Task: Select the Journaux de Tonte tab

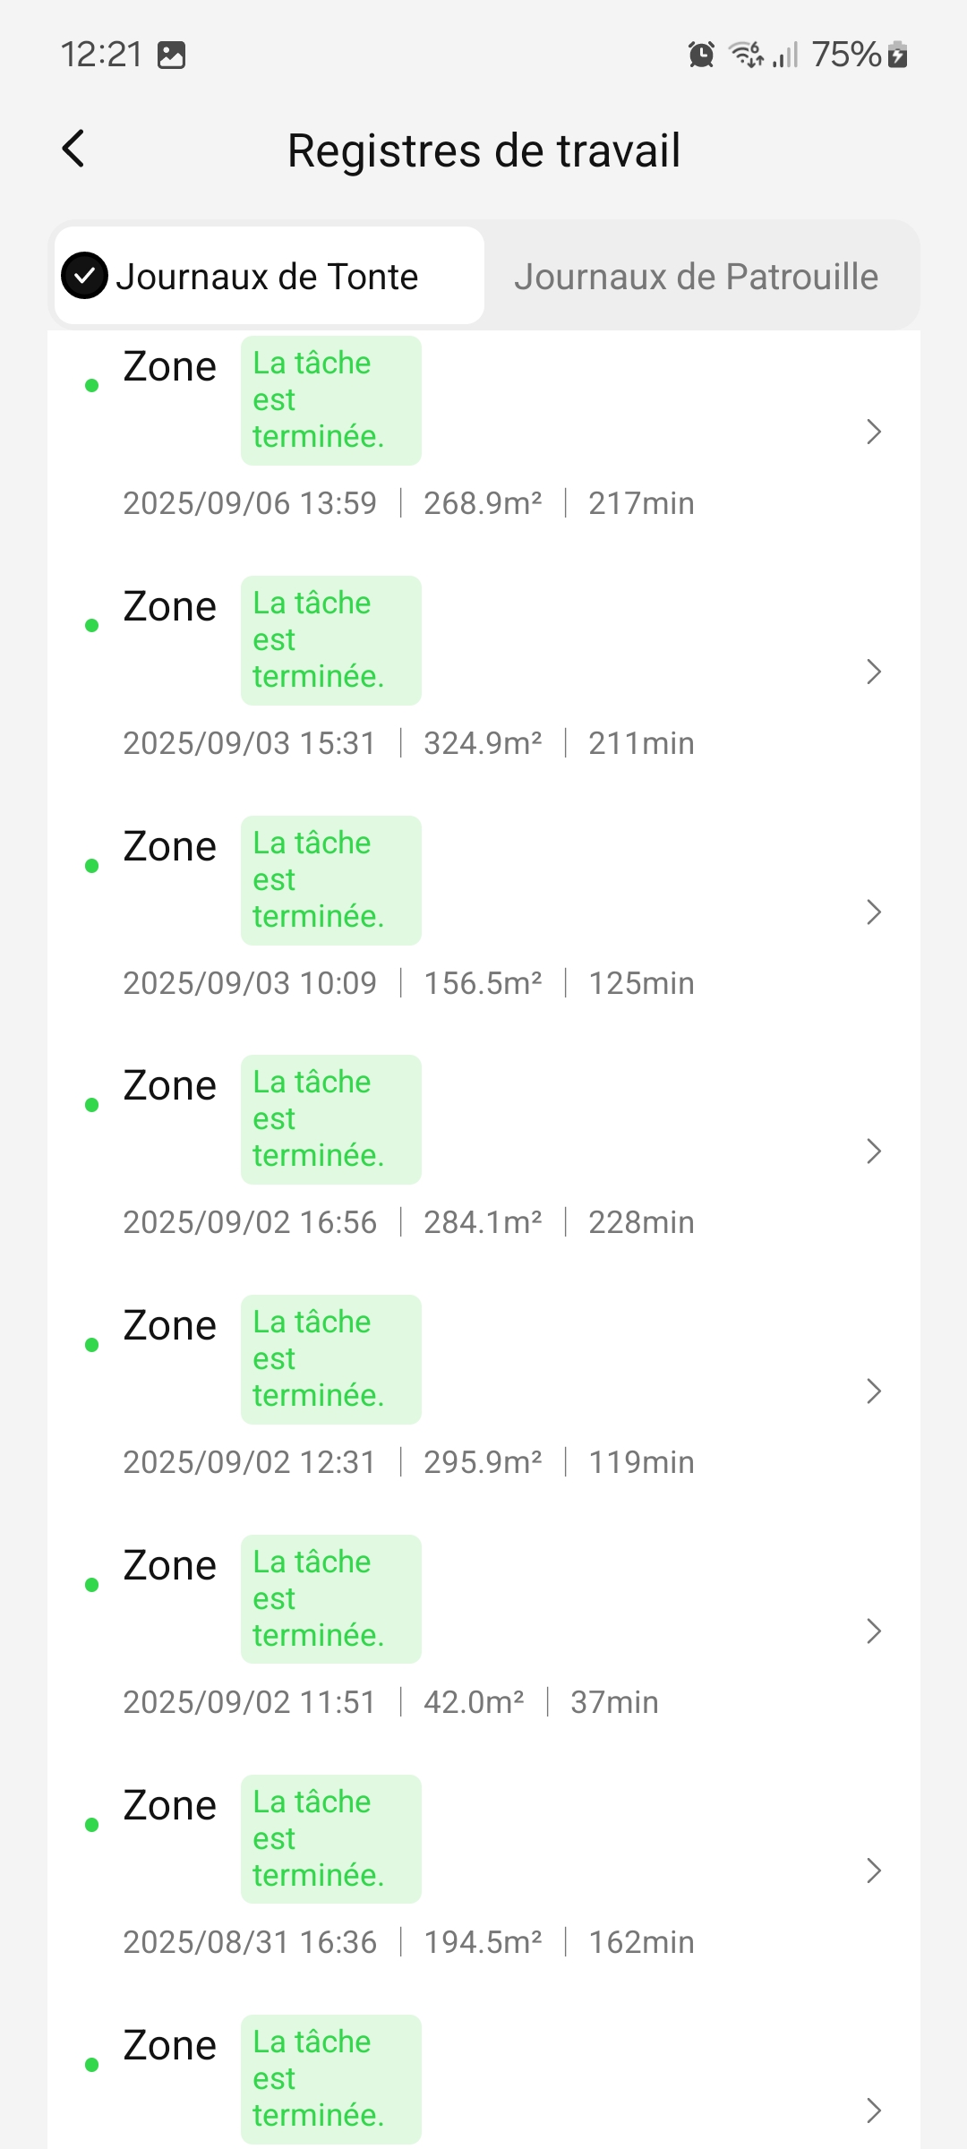Action: (269, 277)
